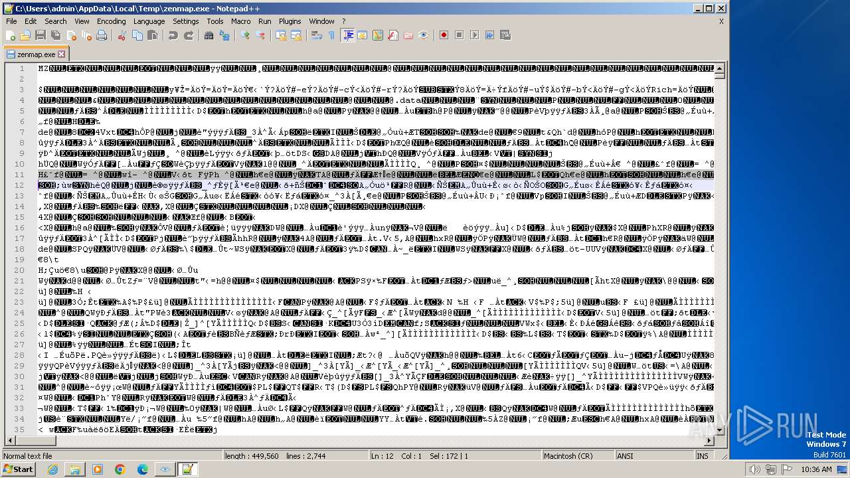Click the Zoom Out toolbar icon
The width and height of the screenshot is (850, 478).
260,35
